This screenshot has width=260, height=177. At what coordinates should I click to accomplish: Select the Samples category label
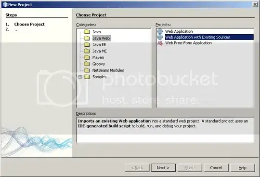99,77
